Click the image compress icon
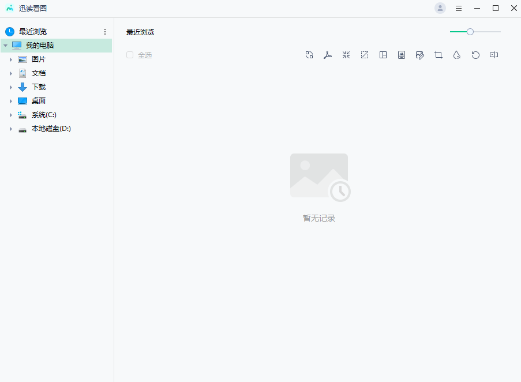 (346, 55)
